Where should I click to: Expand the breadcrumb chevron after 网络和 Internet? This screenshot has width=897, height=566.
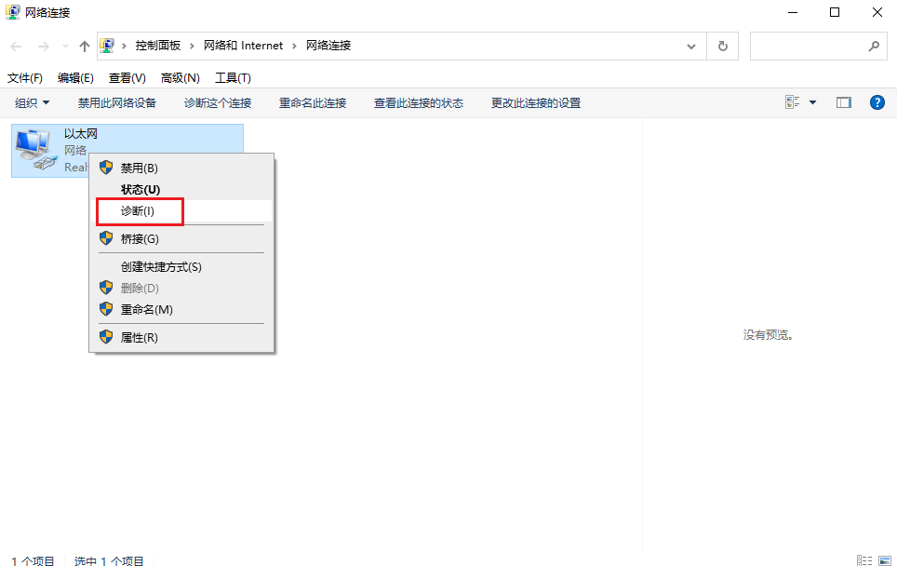[293, 45]
